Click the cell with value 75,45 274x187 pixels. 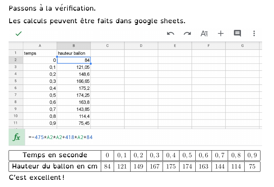coord(74,123)
